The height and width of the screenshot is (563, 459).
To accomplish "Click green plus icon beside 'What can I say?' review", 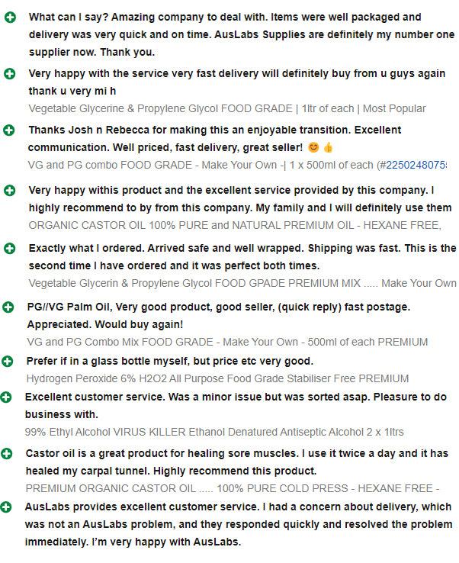I will tap(10, 17).
